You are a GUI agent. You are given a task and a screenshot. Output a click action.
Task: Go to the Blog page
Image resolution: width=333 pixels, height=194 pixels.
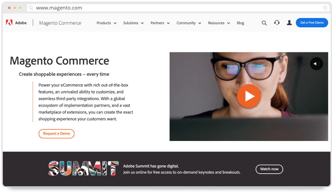click(x=241, y=23)
